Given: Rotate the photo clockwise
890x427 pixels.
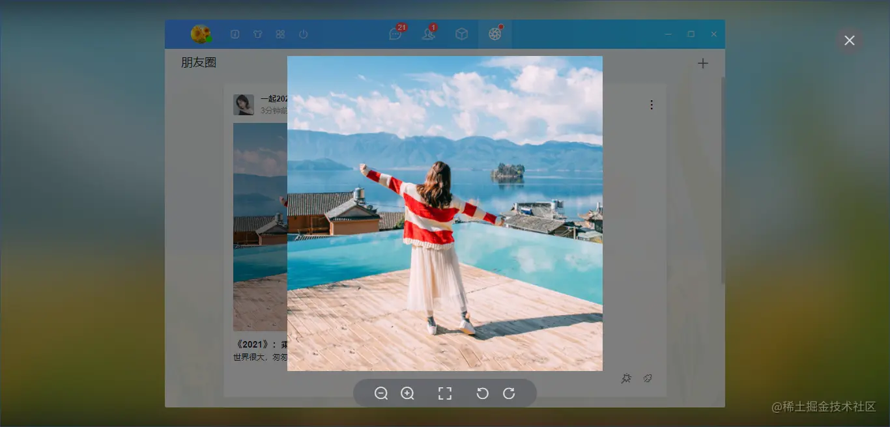Looking at the screenshot, I should click(x=509, y=393).
